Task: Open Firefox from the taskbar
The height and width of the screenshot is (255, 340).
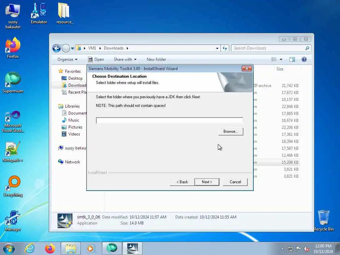Action: (50, 248)
